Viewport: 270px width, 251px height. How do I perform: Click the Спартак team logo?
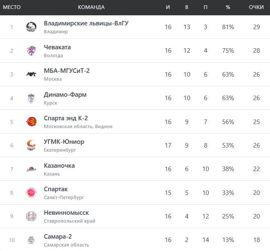tap(31, 193)
